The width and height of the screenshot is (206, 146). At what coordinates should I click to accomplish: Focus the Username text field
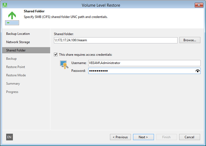[x=144, y=63]
